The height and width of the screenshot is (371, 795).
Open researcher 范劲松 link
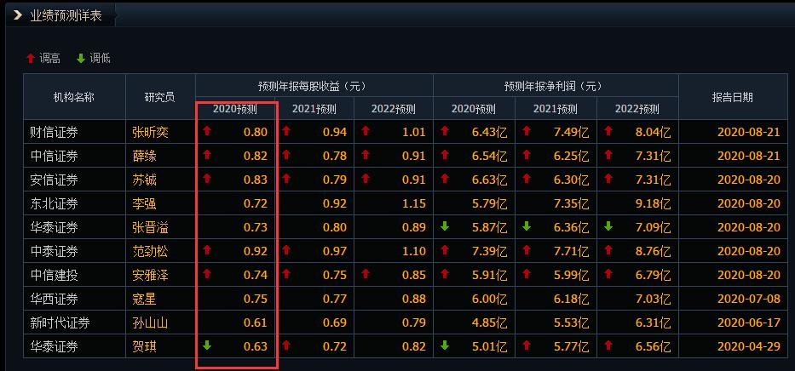[150, 252]
